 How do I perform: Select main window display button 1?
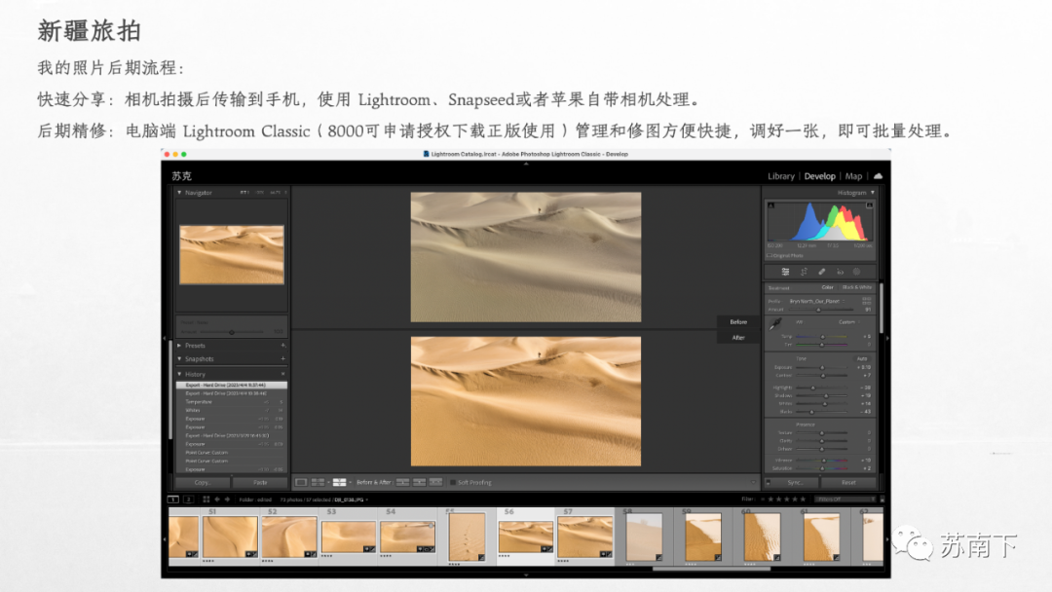173,499
